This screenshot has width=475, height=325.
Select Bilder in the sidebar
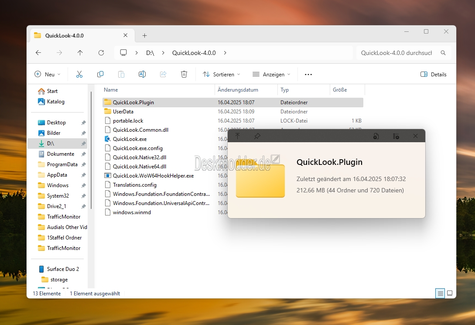(58, 133)
